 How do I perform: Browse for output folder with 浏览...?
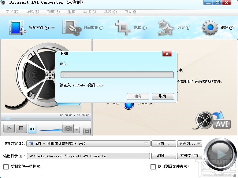click(x=164, y=156)
